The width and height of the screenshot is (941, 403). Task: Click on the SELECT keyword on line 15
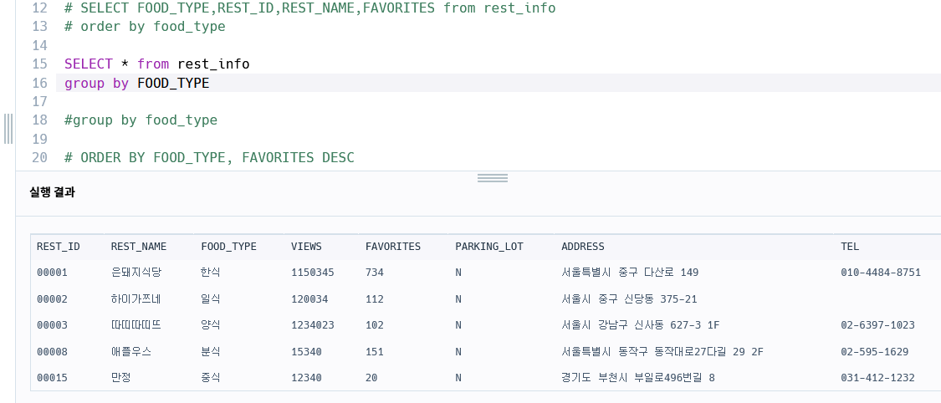point(88,64)
